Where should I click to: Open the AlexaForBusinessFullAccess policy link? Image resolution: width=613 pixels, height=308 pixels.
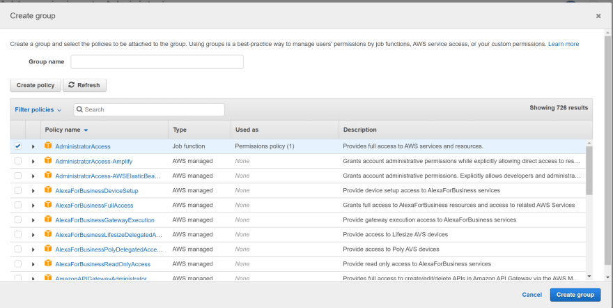94,206
